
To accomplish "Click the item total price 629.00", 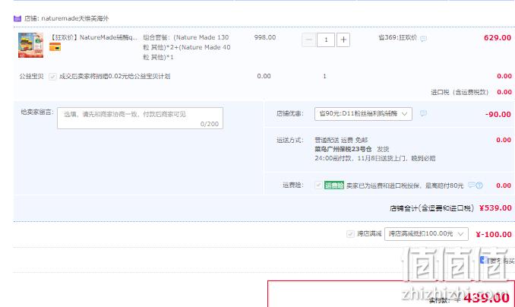I will point(498,38).
